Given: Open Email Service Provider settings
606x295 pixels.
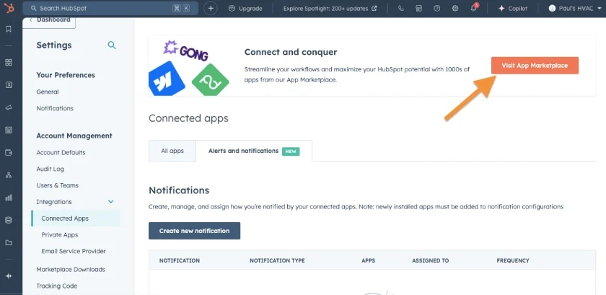Looking at the screenshot, I should (x=74, y=251).
